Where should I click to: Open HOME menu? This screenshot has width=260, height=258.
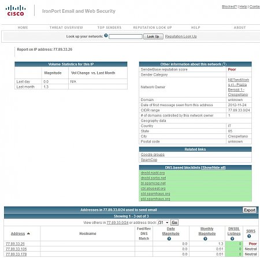[23, 28]
